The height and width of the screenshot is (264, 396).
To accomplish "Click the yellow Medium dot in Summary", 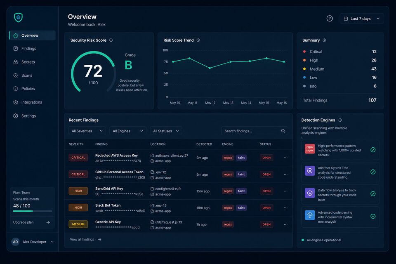I will click(x=304, y=69).
